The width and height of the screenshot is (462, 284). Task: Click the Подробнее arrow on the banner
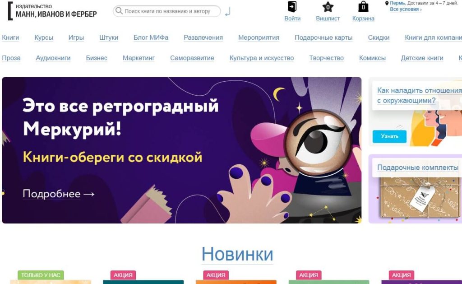pos(89,194)
